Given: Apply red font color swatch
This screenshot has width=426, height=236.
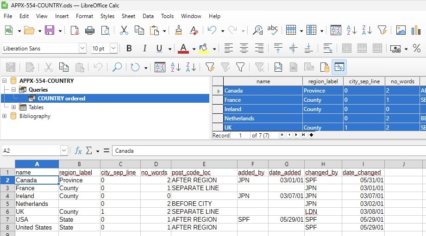Looking at the screenshot, I should click(183, 52).
